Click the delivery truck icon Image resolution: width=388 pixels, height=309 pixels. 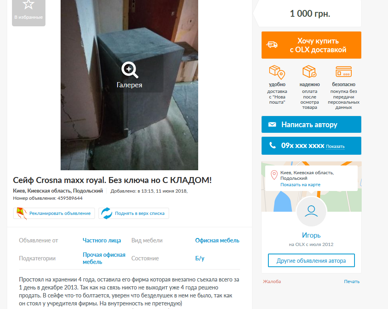(x=272, y=45)
